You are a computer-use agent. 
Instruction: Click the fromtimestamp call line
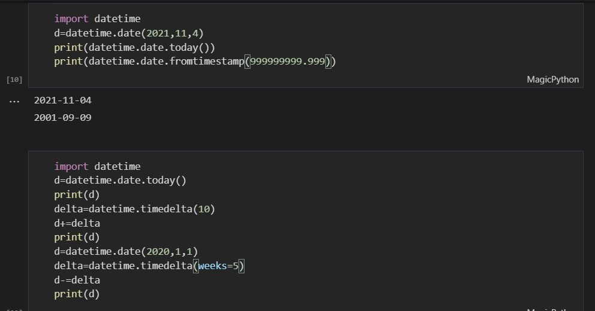(x=195, y=62)
